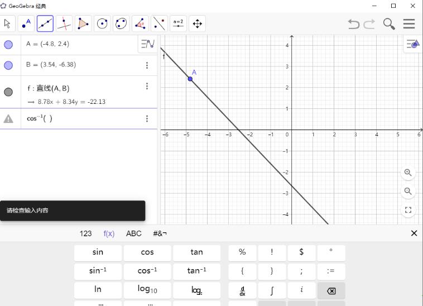Select the Reflect about Line tool

click(159, 23)
